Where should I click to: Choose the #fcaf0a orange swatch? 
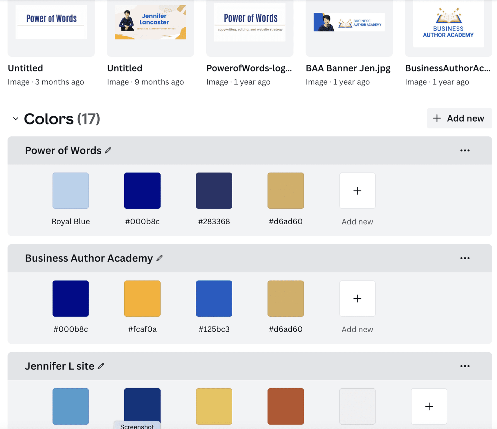[142, 298]
